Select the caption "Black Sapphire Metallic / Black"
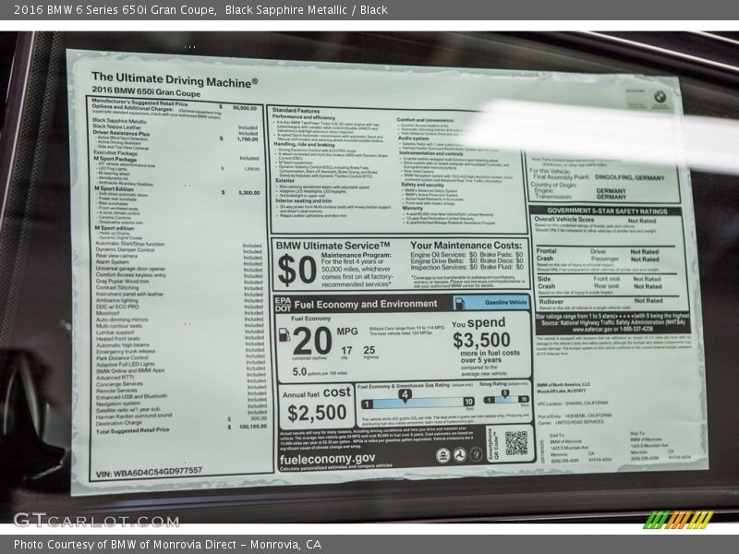 click(307, 9)
